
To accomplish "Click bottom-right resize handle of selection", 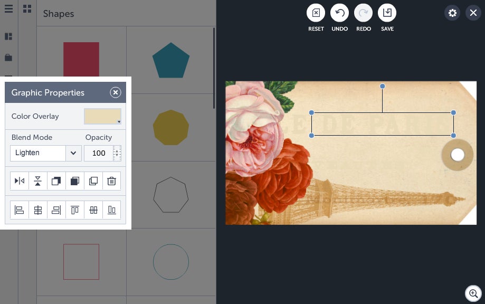I will (453, 136).
